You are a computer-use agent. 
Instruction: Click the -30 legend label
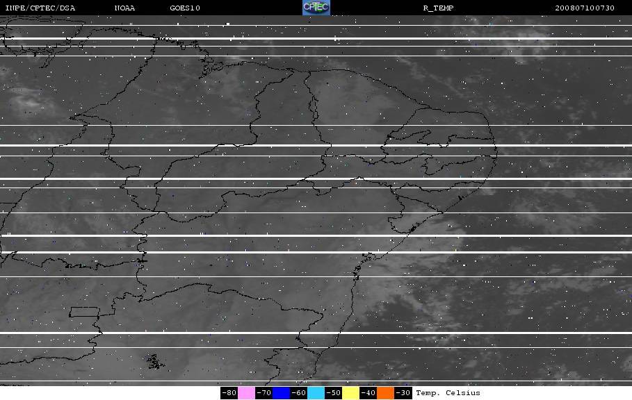point(403,393)
